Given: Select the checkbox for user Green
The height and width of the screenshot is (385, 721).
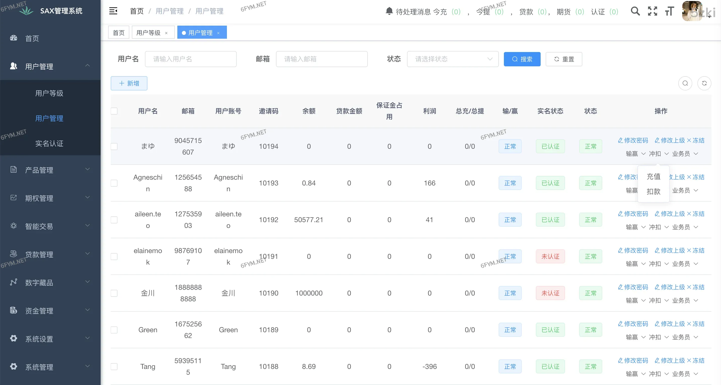Looking at the screenshot, I should click(x=114, y=330).
